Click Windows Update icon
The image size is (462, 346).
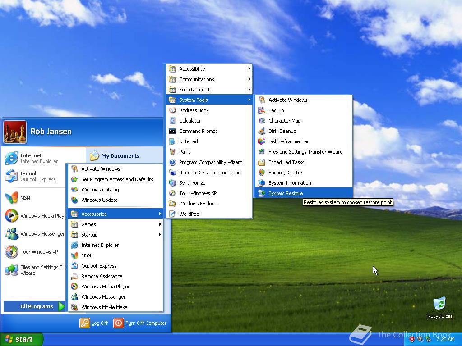74,200
